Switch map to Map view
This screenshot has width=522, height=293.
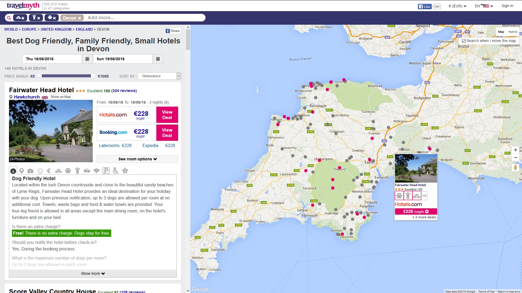[x=501, y=32]
